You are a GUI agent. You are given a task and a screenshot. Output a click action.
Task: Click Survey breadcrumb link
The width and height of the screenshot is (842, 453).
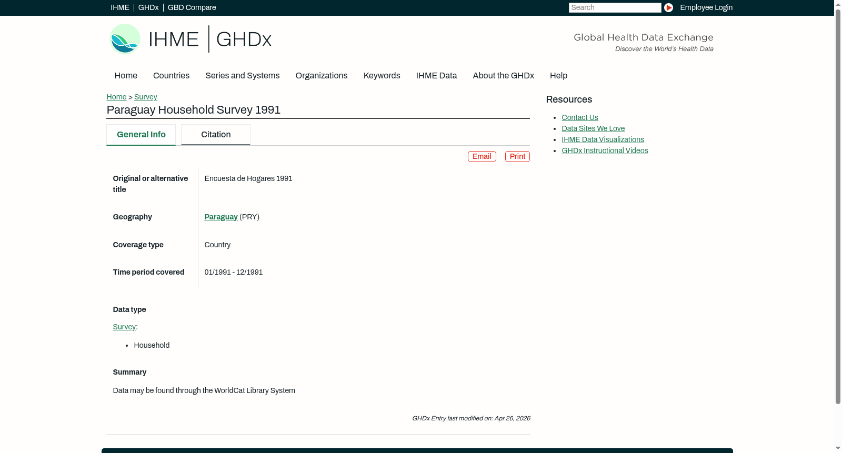[x=146, y=97]
